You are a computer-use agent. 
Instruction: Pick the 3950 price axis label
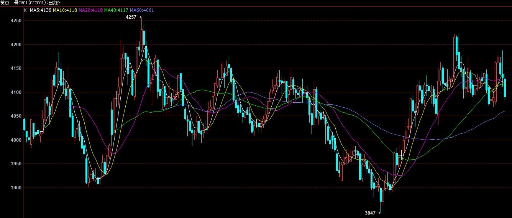point(16,164)
